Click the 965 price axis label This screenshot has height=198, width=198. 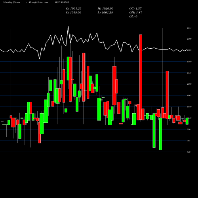click(189, 141)
